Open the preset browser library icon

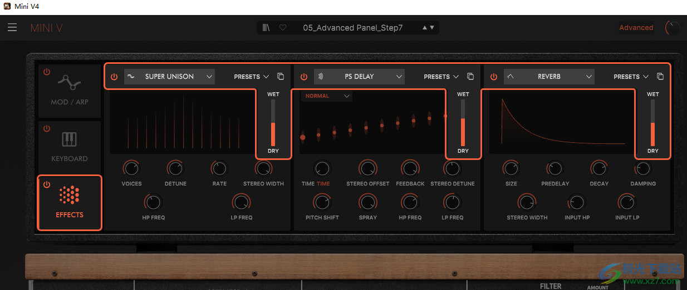pos(267,28)
